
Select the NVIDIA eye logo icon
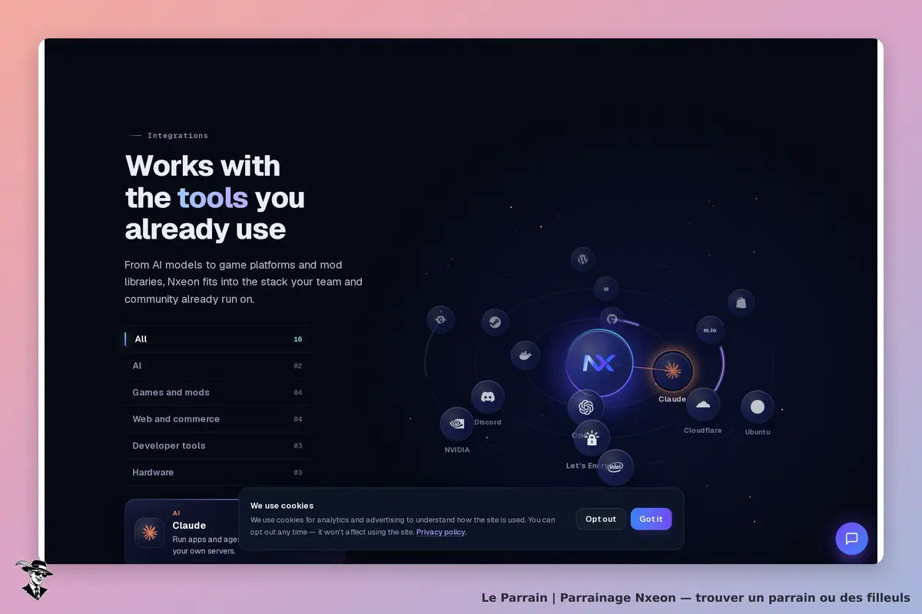[456, 424]
